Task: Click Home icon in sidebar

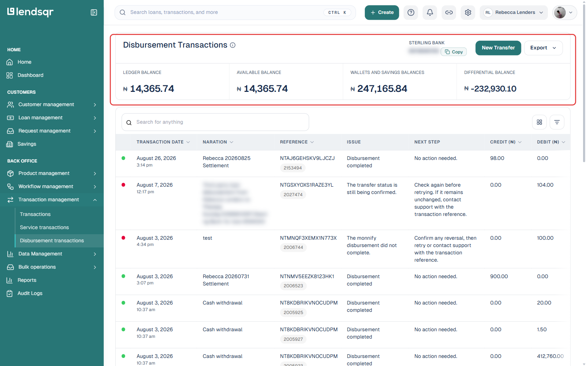Action: click(x=10, y=62)
